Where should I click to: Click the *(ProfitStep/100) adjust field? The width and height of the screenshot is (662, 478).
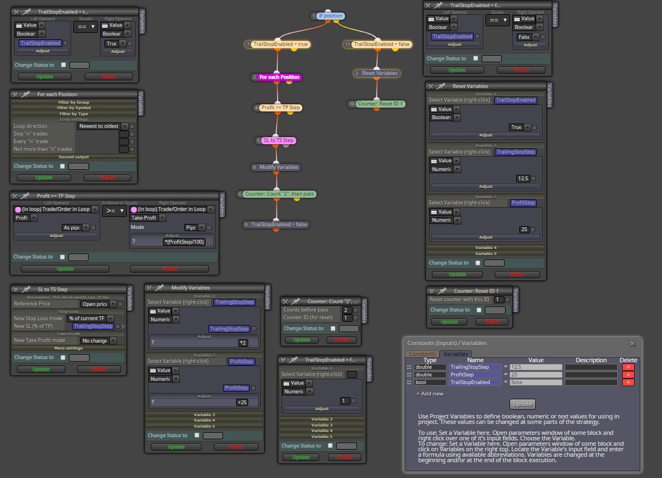(x=184, y=242)
